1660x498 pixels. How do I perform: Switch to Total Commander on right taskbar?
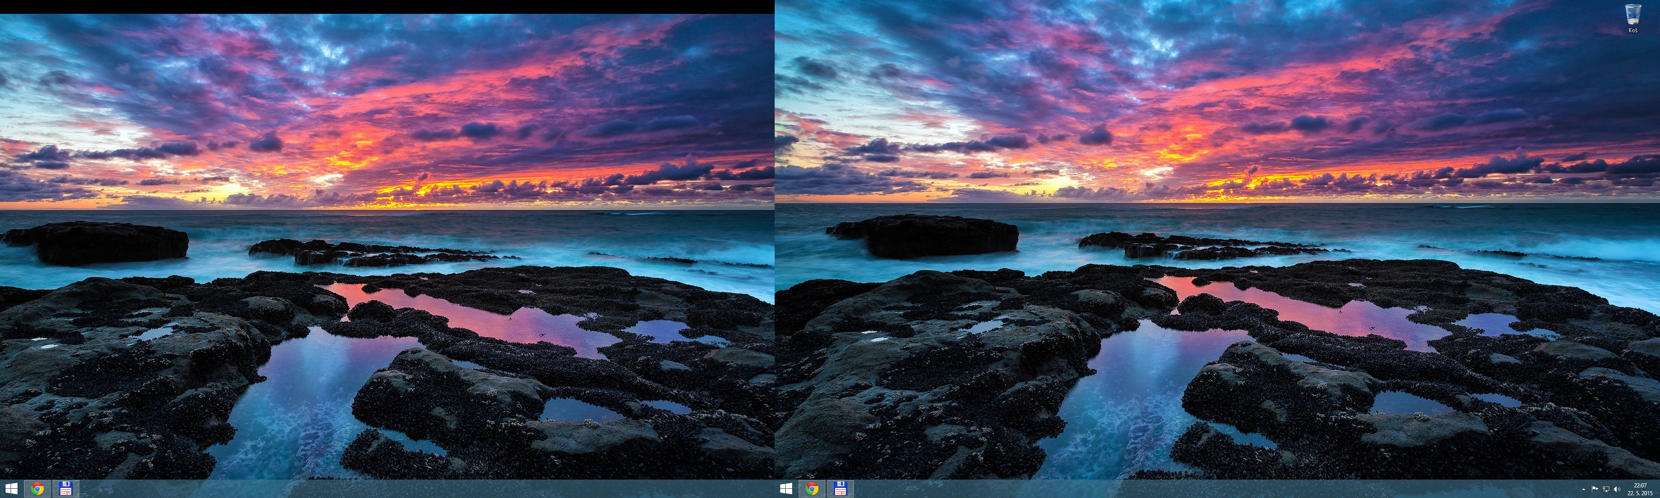840,489
